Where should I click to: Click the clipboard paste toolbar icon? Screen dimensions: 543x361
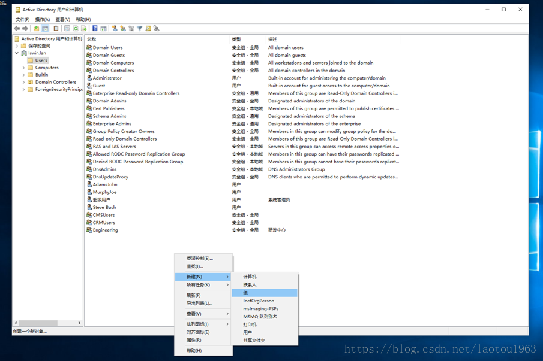coord(56,28)
